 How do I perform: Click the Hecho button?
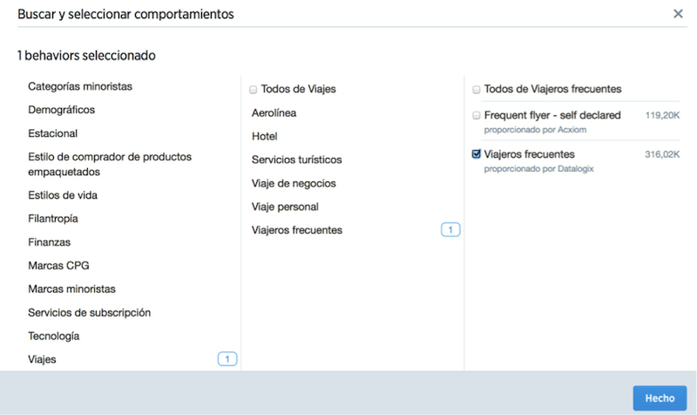[x=660, y=398]
